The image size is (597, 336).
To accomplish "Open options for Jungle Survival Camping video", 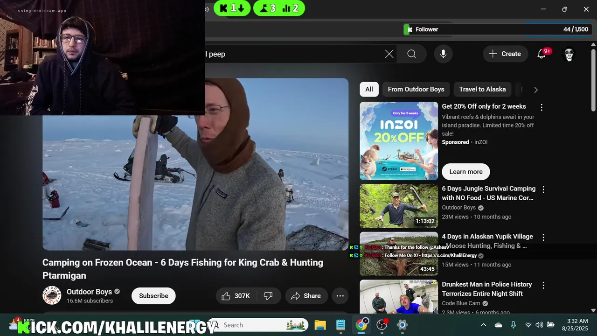I will coord(543,189).
